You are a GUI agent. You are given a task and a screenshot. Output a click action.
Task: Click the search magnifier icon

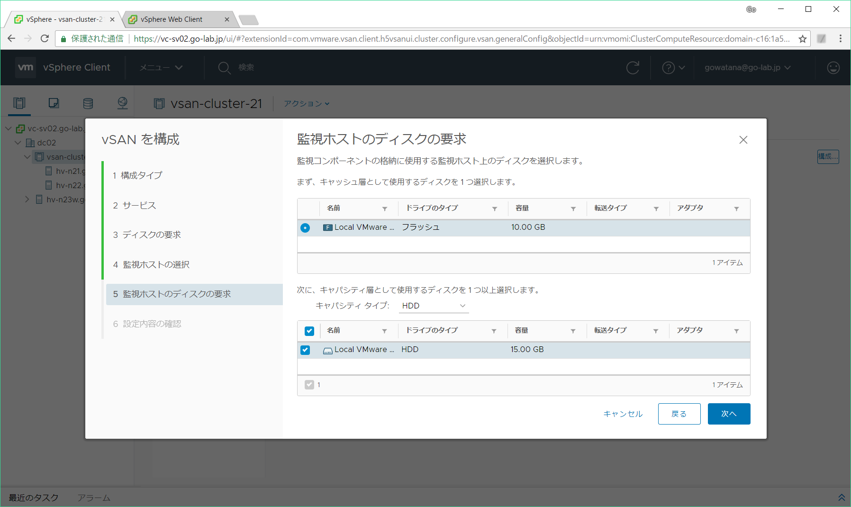pos(224,68)
